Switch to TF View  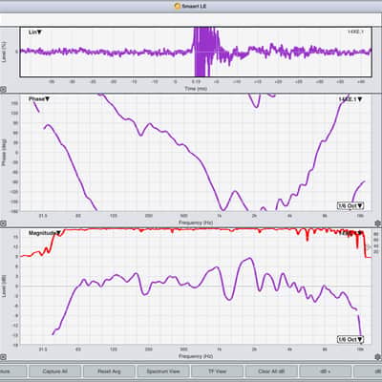pos(217,371)
